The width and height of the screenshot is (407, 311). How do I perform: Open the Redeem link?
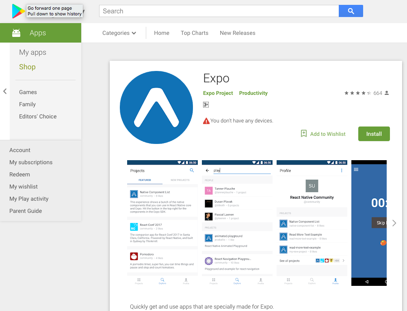[x=20, y=175]
